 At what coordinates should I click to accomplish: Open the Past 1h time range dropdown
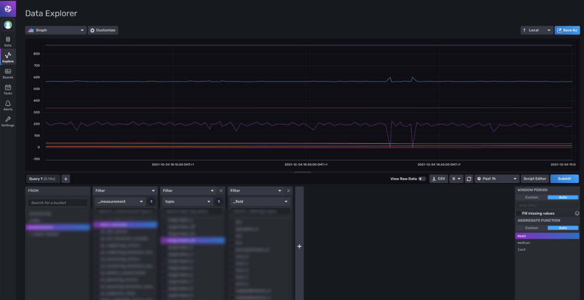click(x=496, y=178)
